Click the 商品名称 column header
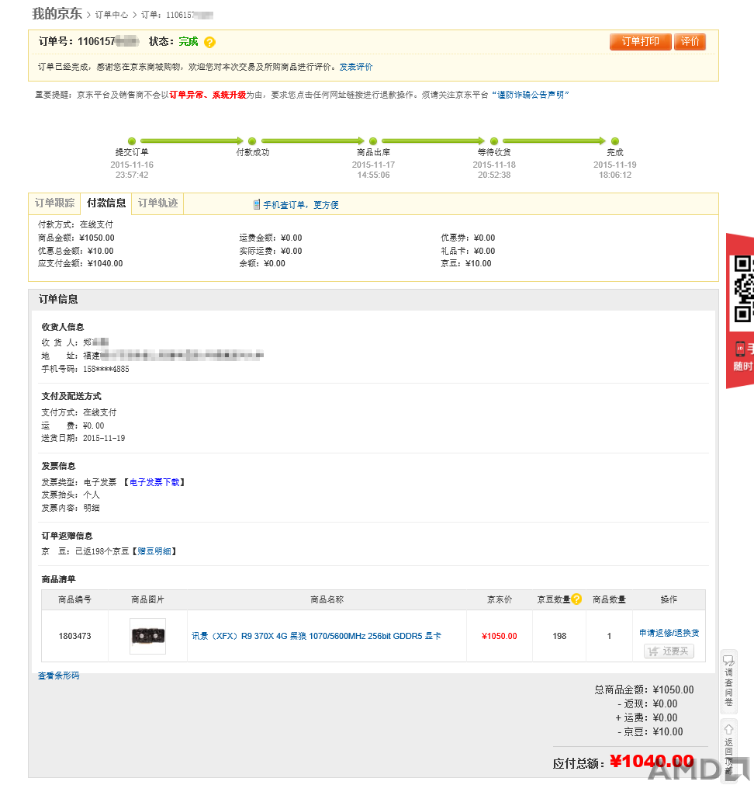The width and height of the screenshot is (754, 785). (x=327, y=599)
